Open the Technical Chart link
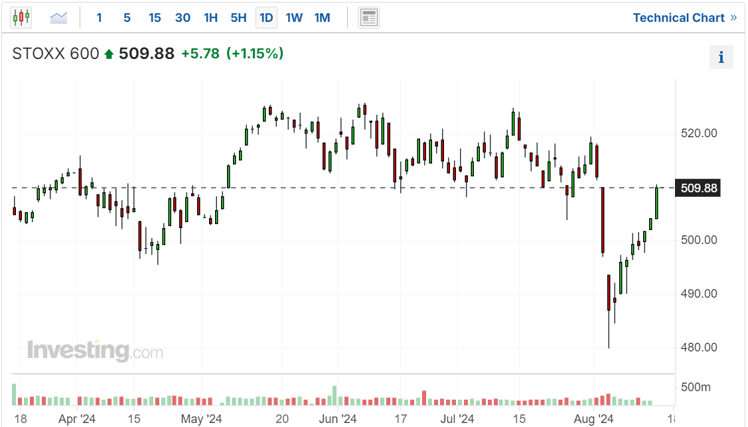Image resolution: width=748 pixels, height=427 pixels. 684,18
